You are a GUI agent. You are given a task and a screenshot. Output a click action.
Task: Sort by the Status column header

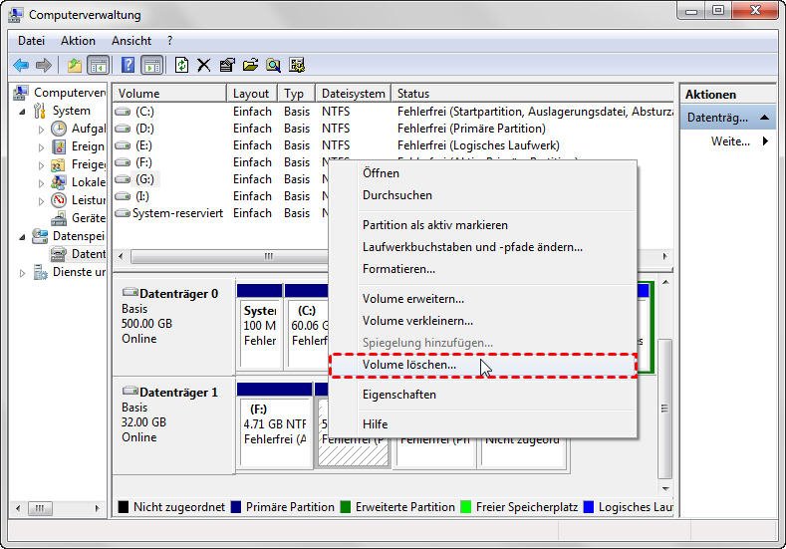click(532, 94)
